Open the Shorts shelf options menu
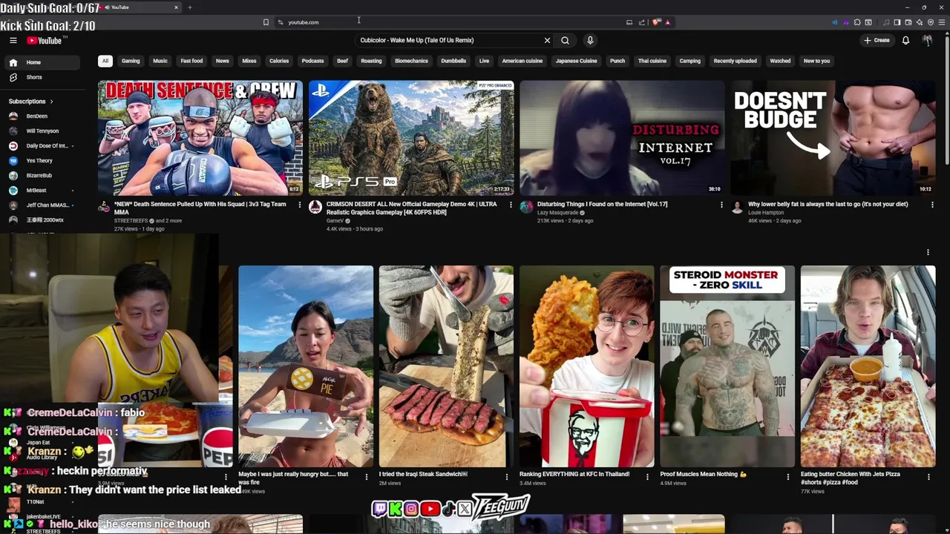The image size is (950, 534). point(928,252)
